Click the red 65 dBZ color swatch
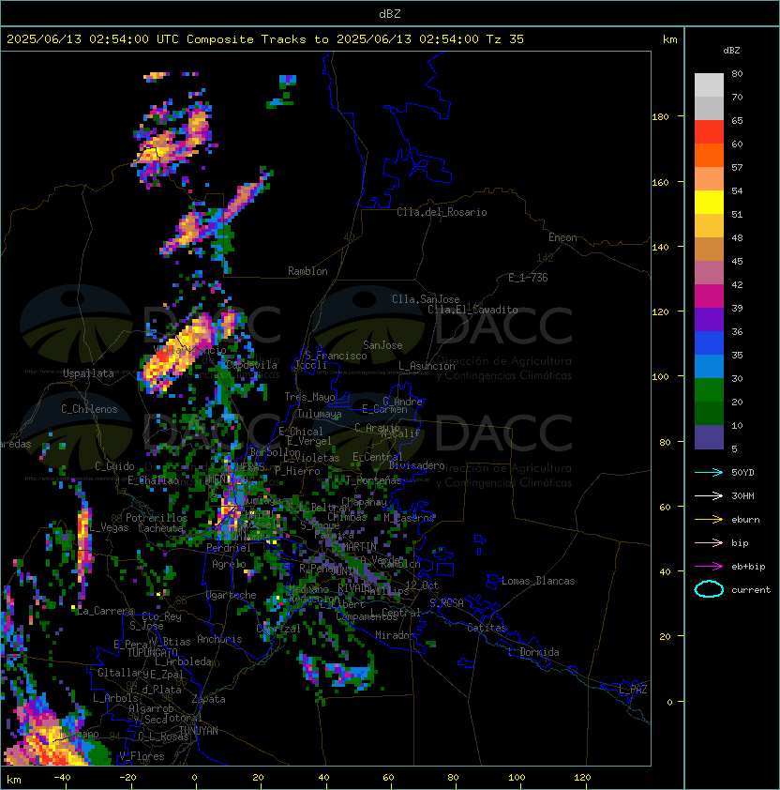This screenshot has height=790, width=780. [709, 131]
